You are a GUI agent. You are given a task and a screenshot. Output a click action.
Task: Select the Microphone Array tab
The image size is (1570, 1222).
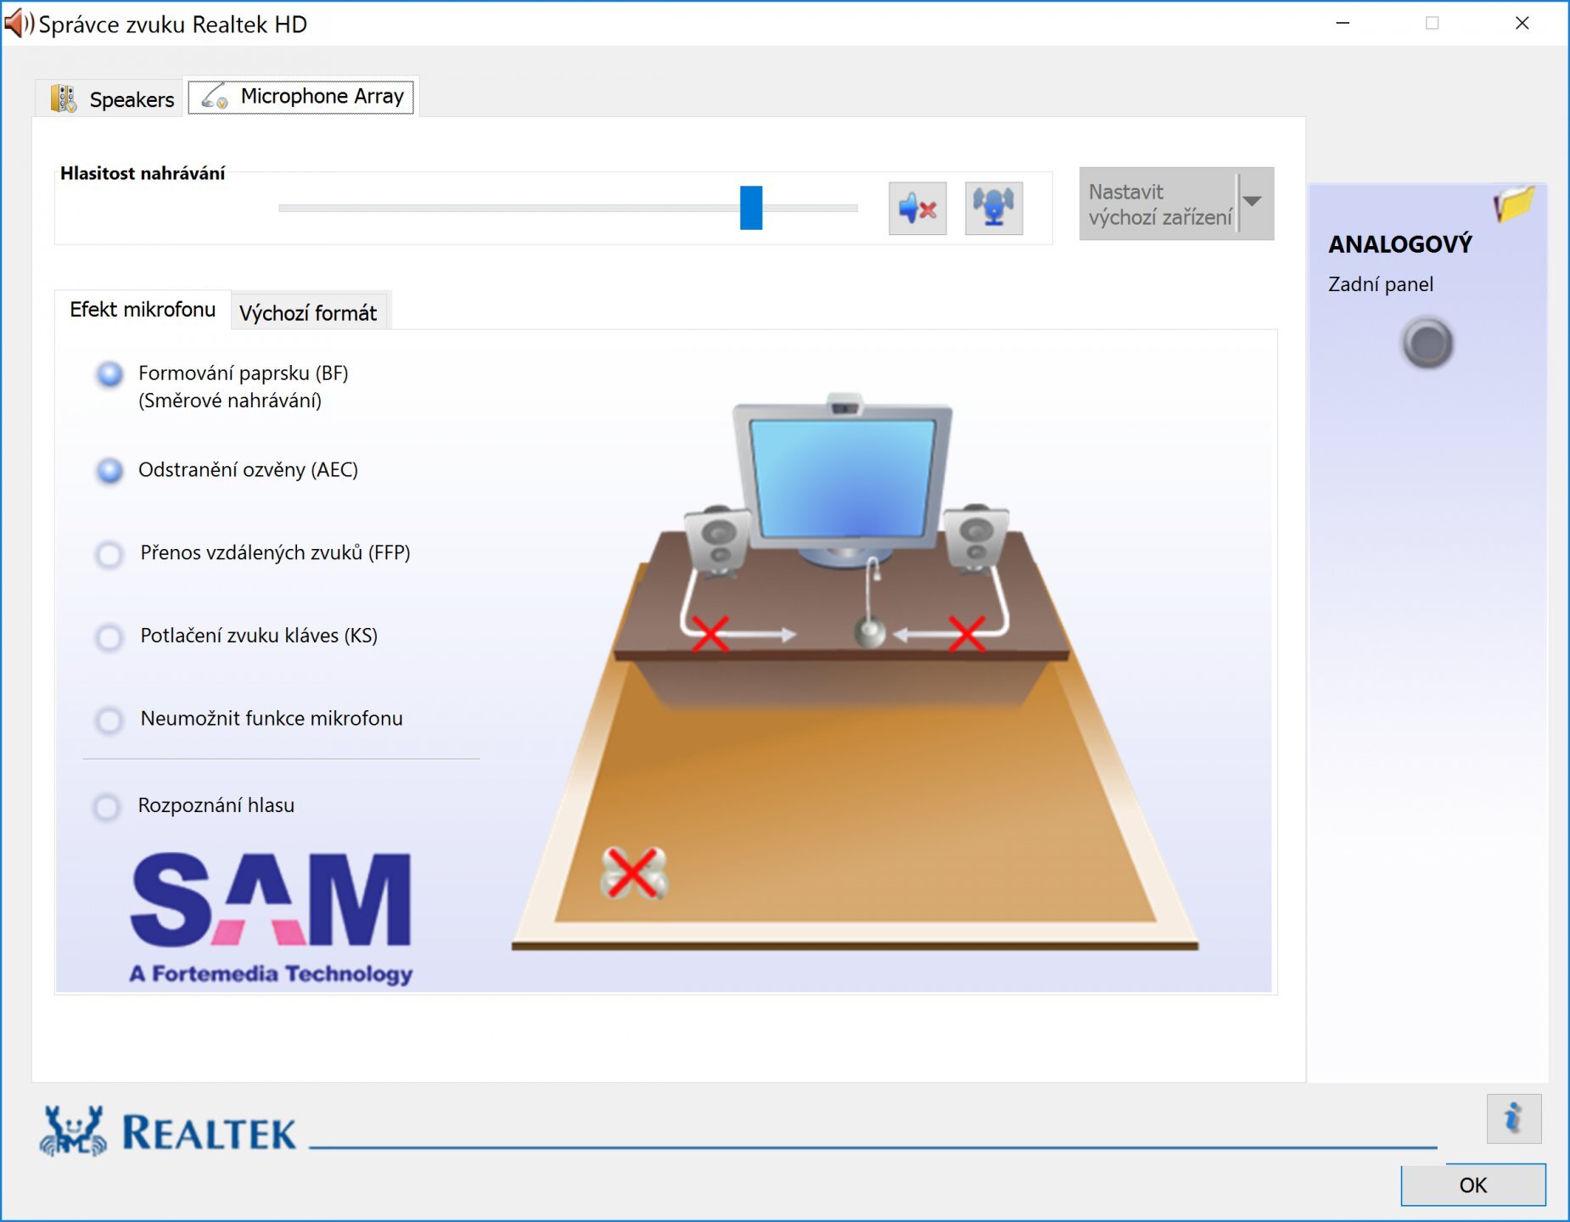301,97
